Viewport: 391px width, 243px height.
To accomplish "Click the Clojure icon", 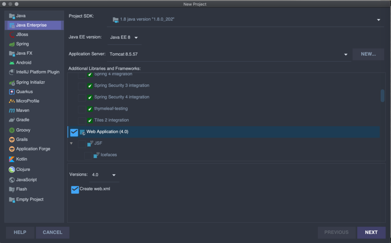I will click(x=12, y=169).
